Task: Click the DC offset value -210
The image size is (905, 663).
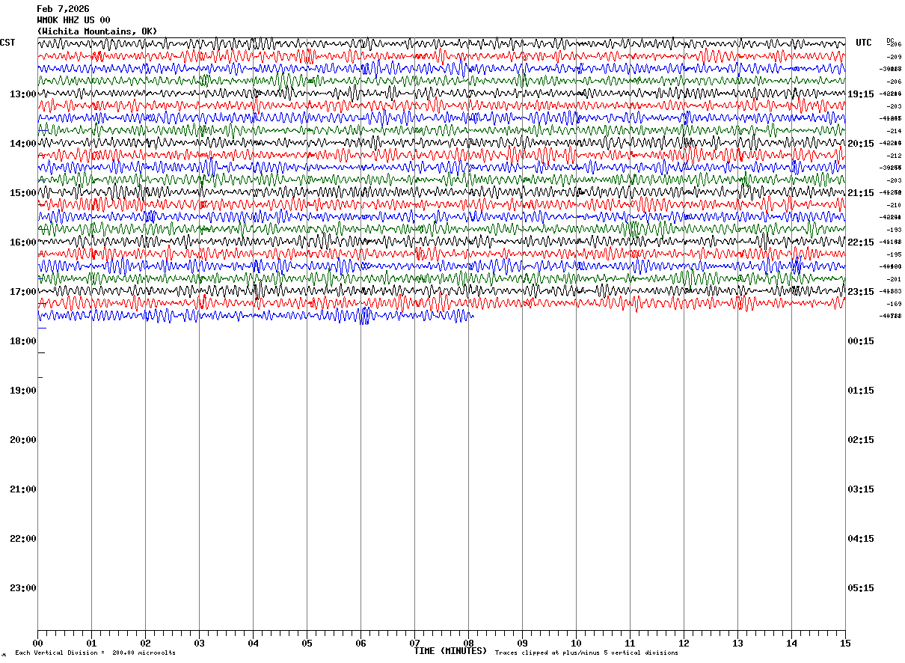Action: tap(894, 205)
